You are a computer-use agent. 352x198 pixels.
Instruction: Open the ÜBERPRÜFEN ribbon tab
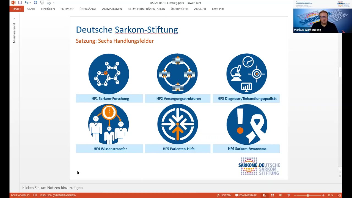pyautogui.click(x=180, y=9)
